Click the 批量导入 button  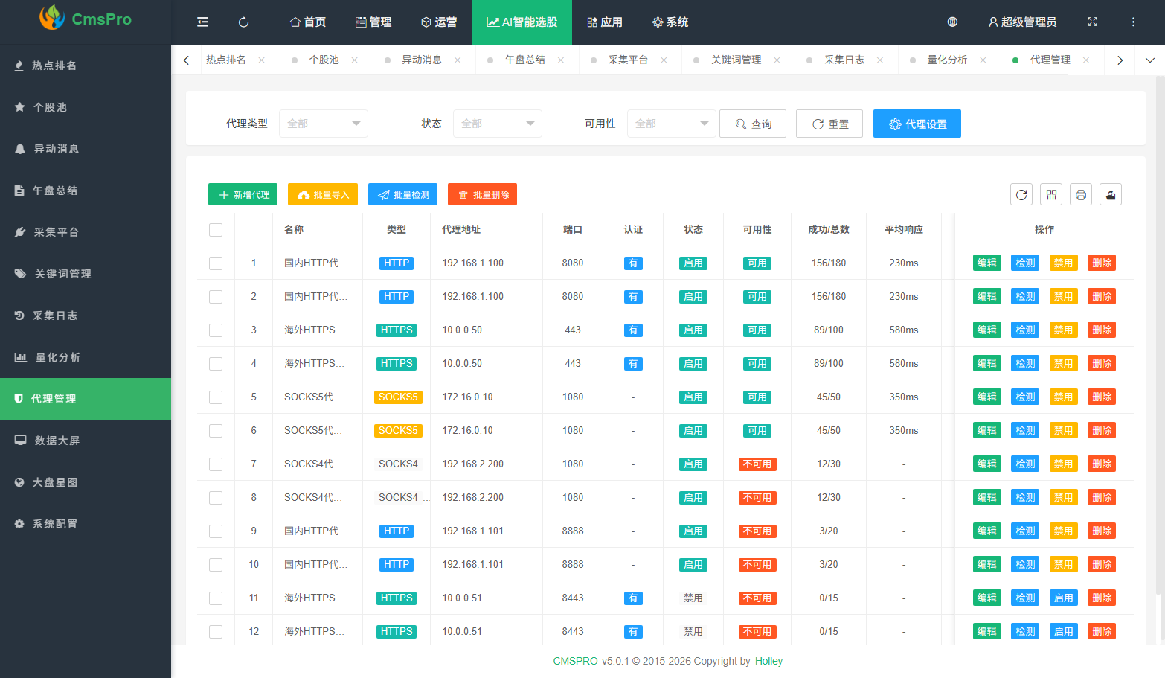tap(323, 194)
